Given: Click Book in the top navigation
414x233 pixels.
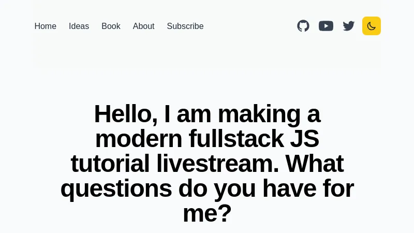Looking at the screenshot, I should click(x=111, y=26).
